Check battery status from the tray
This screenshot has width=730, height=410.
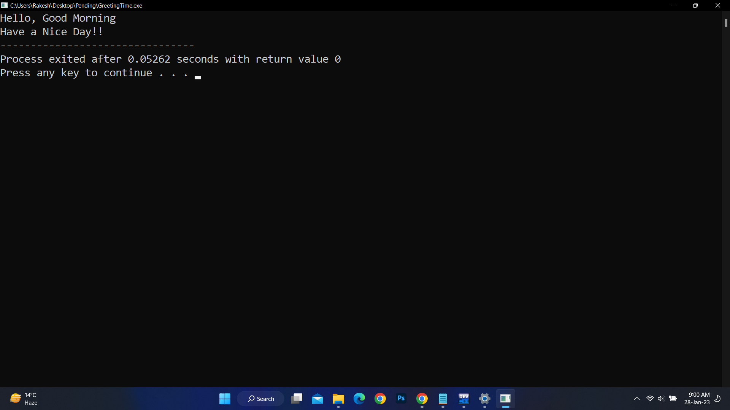(673, 399)
